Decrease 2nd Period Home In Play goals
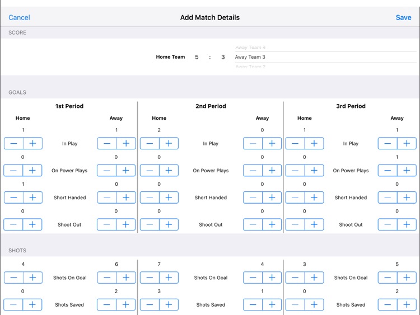Viewport: 420px width, 315px height. (x=150, y=143)
